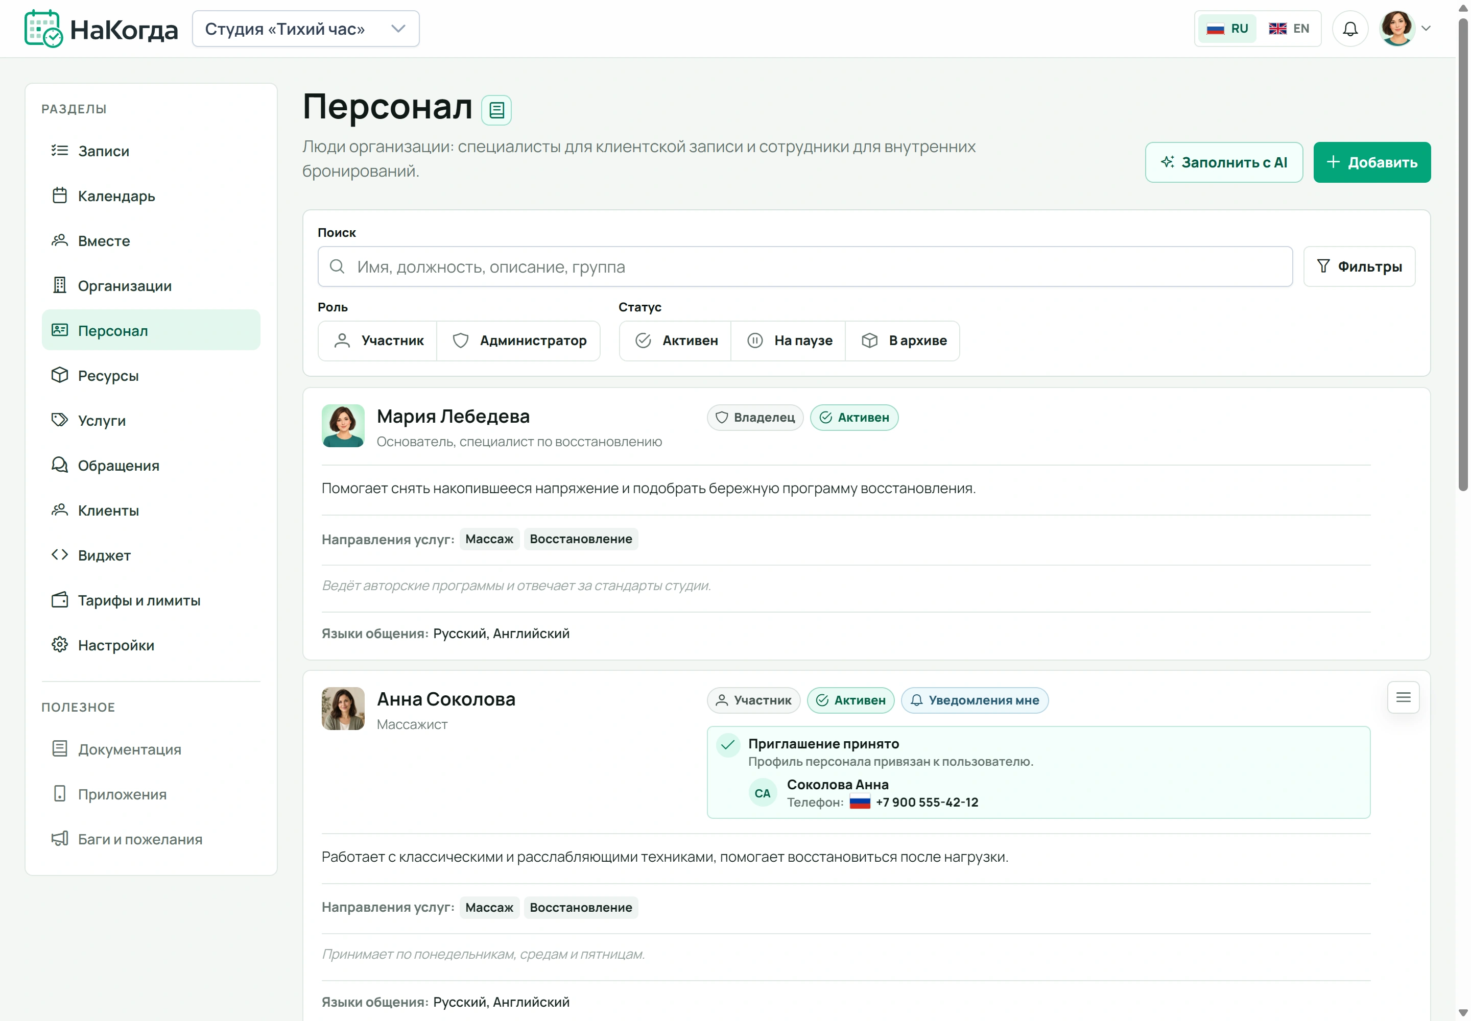This screenshot has height=1021, width=1471.
Task: Click the search magnifier icon
Action: tap(337, 266)
